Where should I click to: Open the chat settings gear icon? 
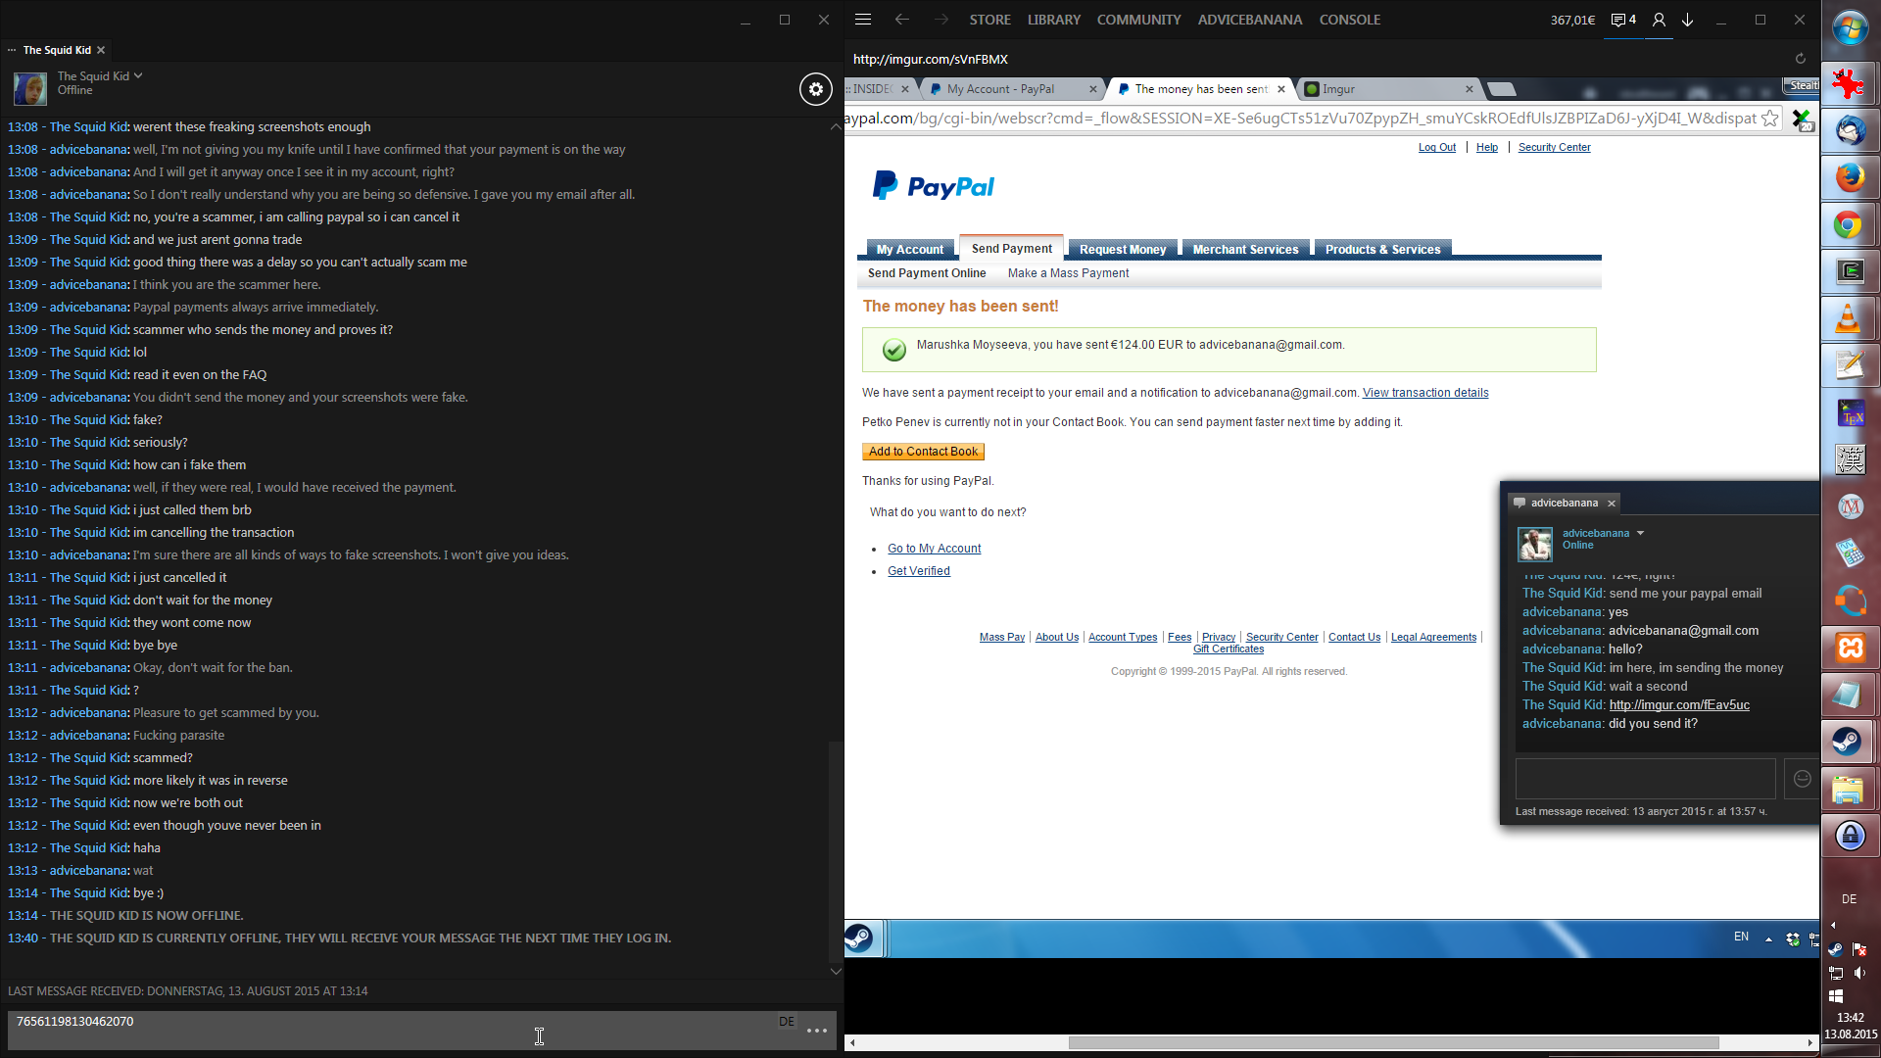tap(815, 89)
